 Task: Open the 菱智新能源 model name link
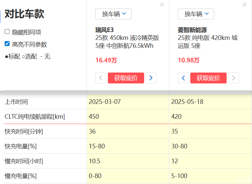(x=192, y=30)
